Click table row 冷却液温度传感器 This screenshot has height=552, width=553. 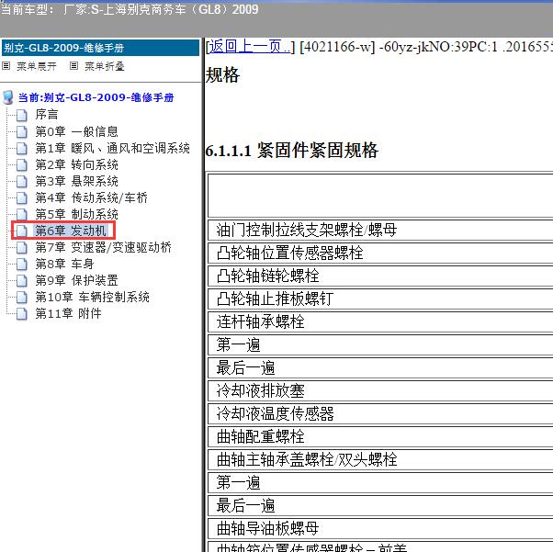(x=380, y=413)
